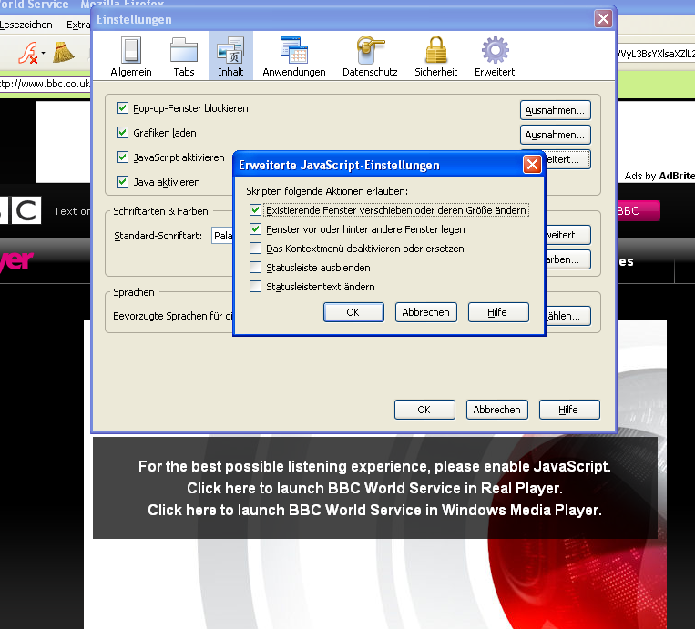The image size is (695, 629).
Task: Uncheck Fenster vor oder hinter andere Fenster legen
Action: (255, 229)
